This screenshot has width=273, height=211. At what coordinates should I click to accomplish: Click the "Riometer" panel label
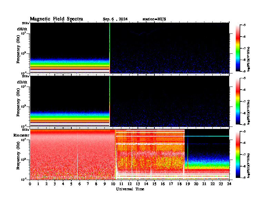click(21, 135)
